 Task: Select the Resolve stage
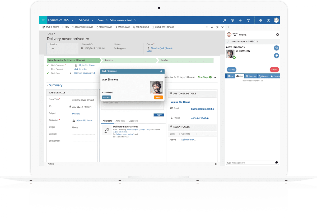tap(164, 60)
